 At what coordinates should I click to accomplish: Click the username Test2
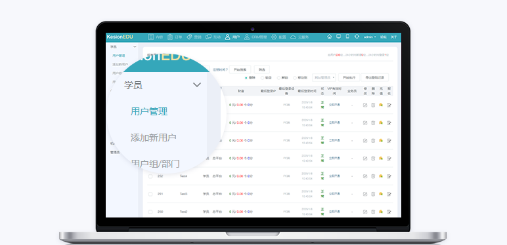184,212
